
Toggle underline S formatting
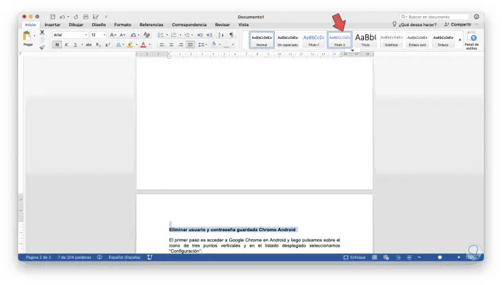(x=75, y=45)
